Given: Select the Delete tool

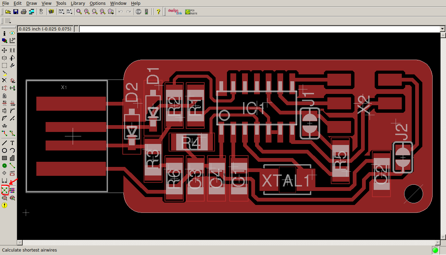Looking at the screenshot, I should [x=4, y=81].
